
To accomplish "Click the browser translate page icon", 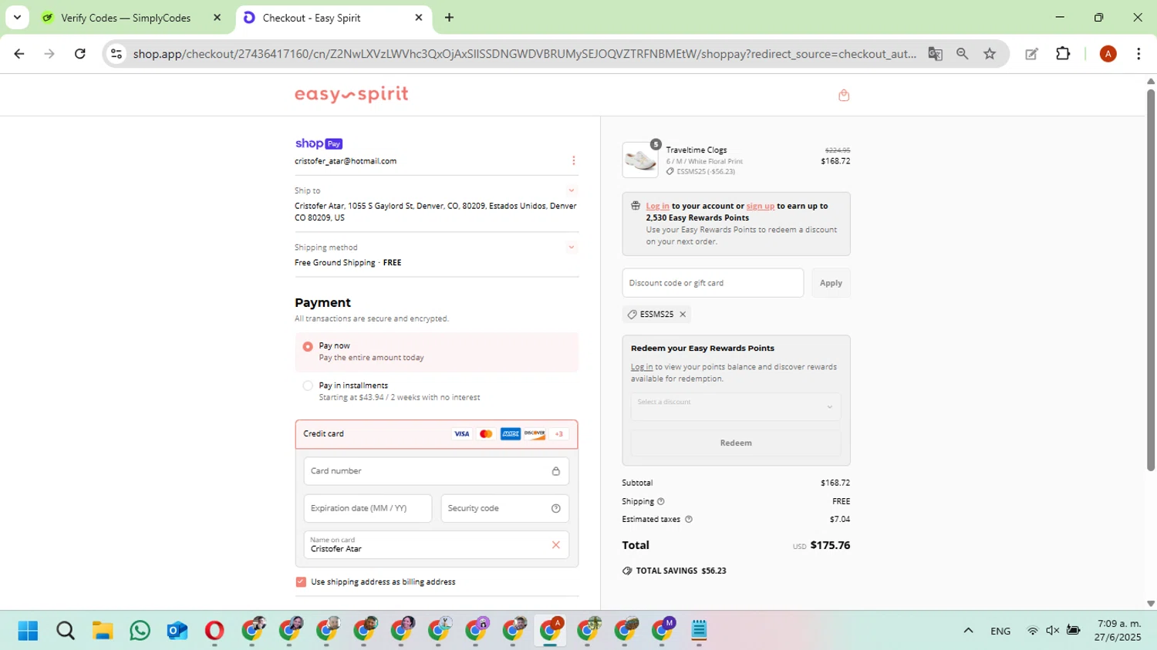I will pyautogui.click(x=935, y=54).
